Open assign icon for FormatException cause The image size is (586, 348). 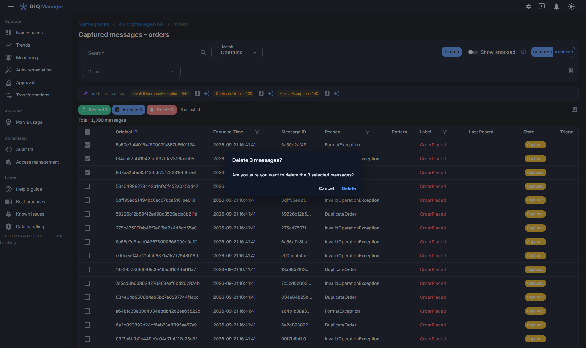coord(327,94)
